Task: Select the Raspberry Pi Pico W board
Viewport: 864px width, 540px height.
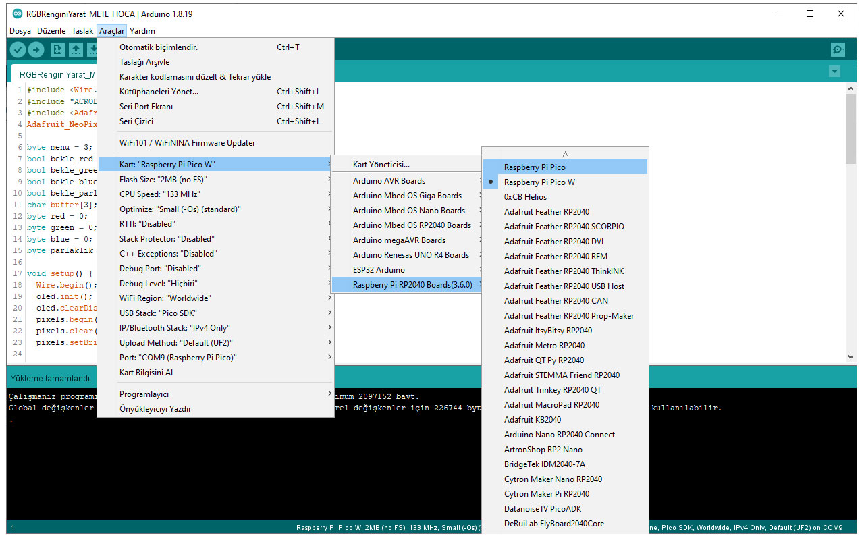Action: (565, 182)
